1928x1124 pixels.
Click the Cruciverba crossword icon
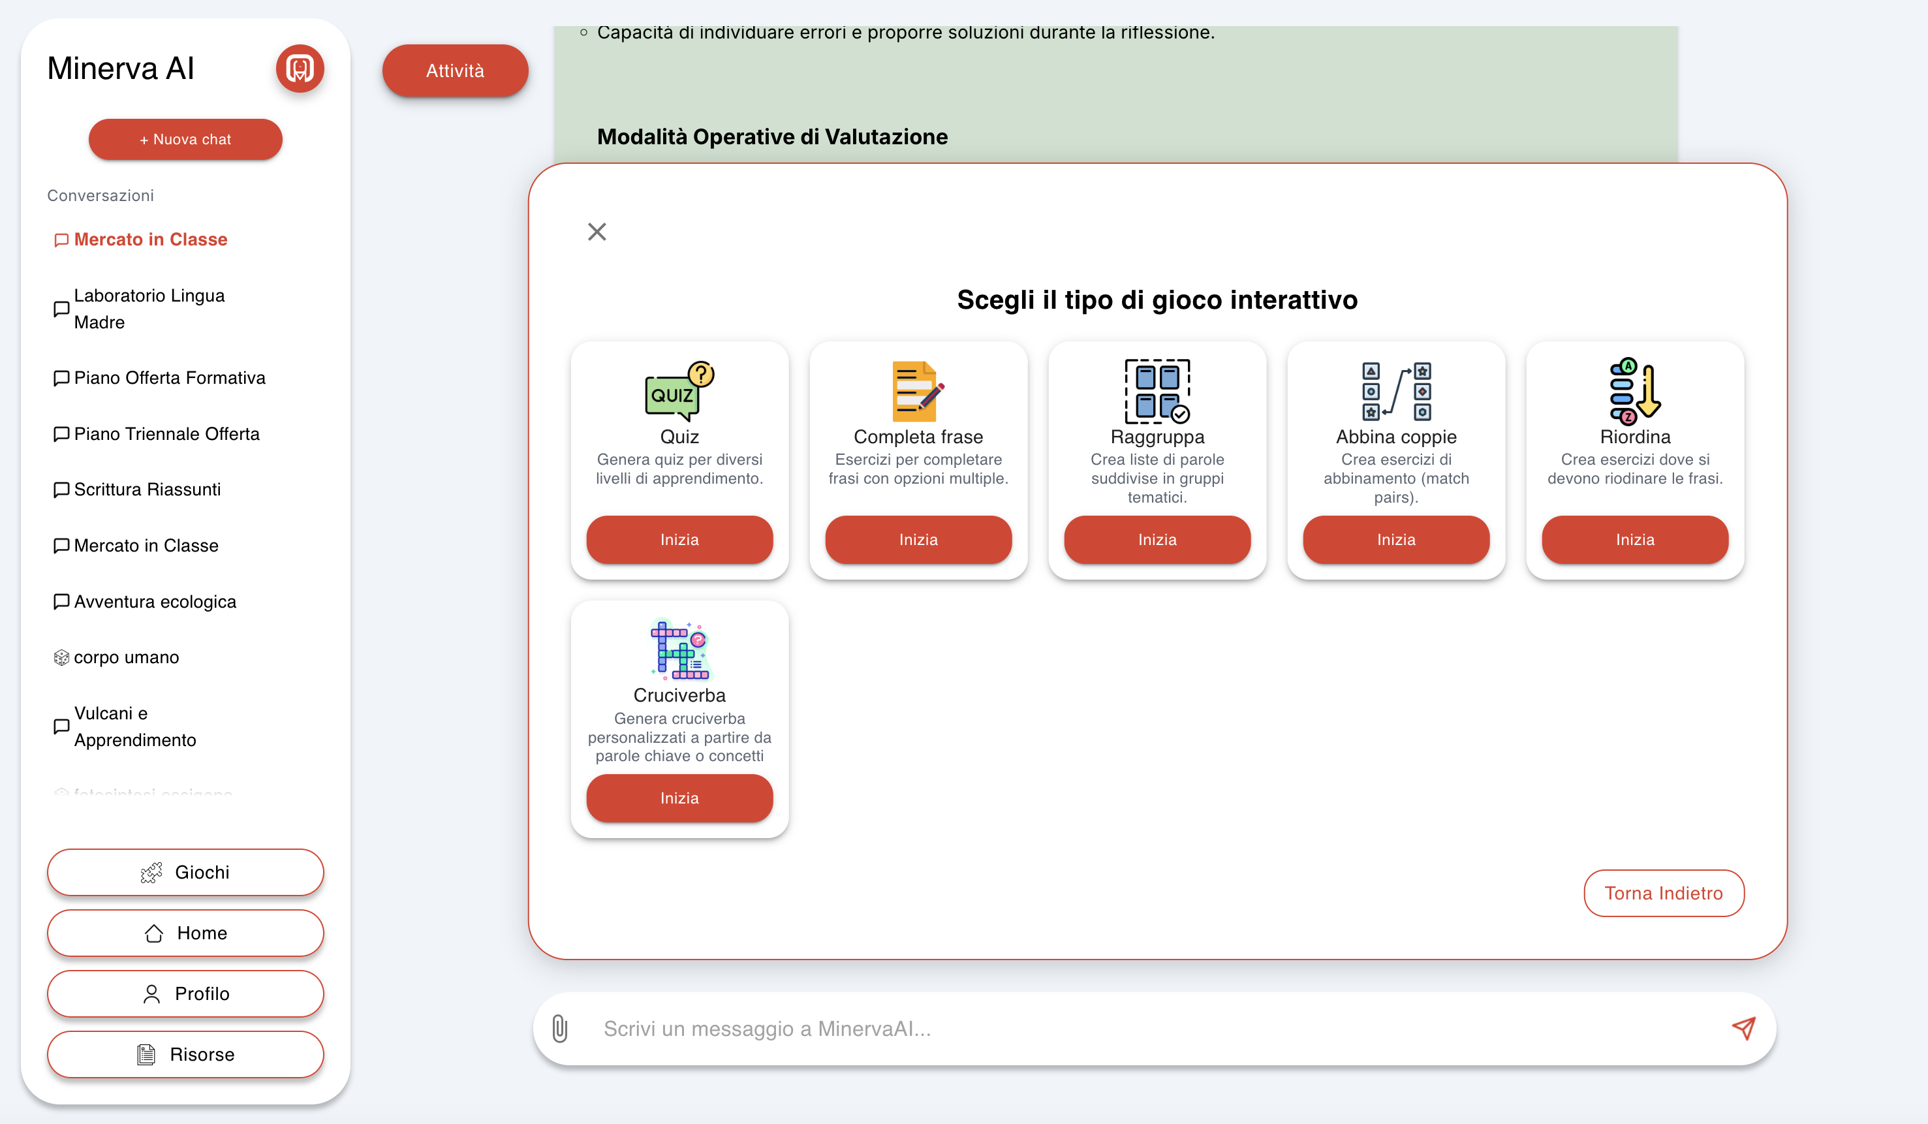pos(679,649)
